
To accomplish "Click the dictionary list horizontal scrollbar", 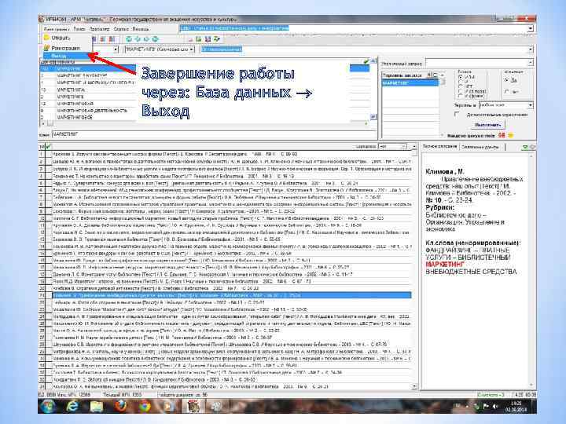I will (x=206, y=124).
